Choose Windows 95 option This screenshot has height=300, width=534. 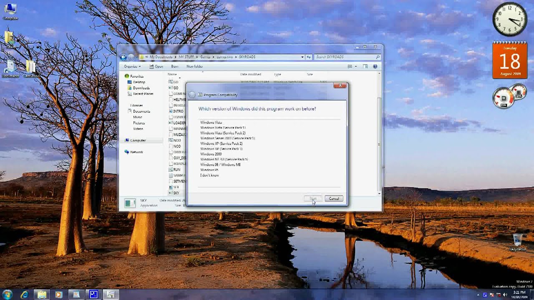click(x=209, y=170)
